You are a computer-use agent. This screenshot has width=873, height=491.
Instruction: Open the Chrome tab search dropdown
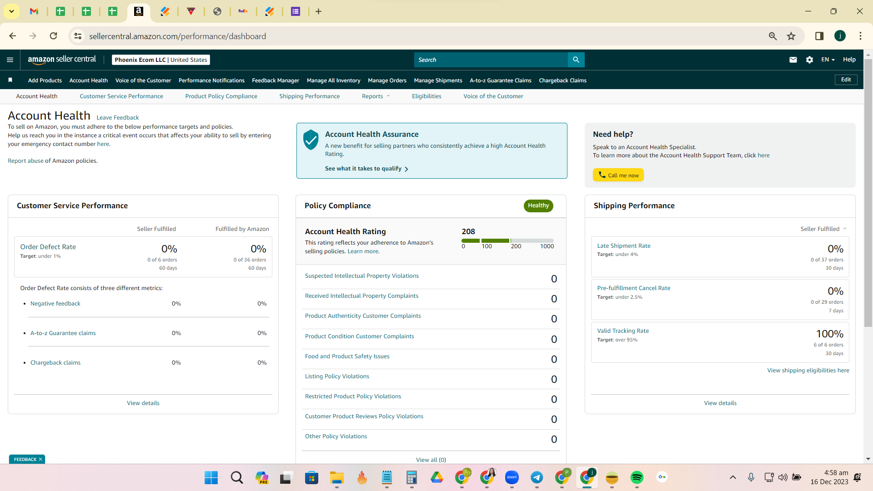coord(11,11)
